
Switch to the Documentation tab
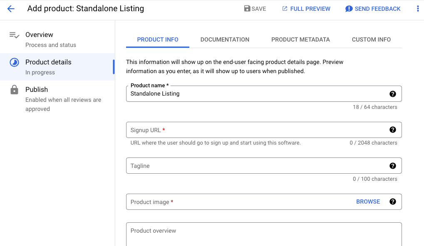[225, 39]
